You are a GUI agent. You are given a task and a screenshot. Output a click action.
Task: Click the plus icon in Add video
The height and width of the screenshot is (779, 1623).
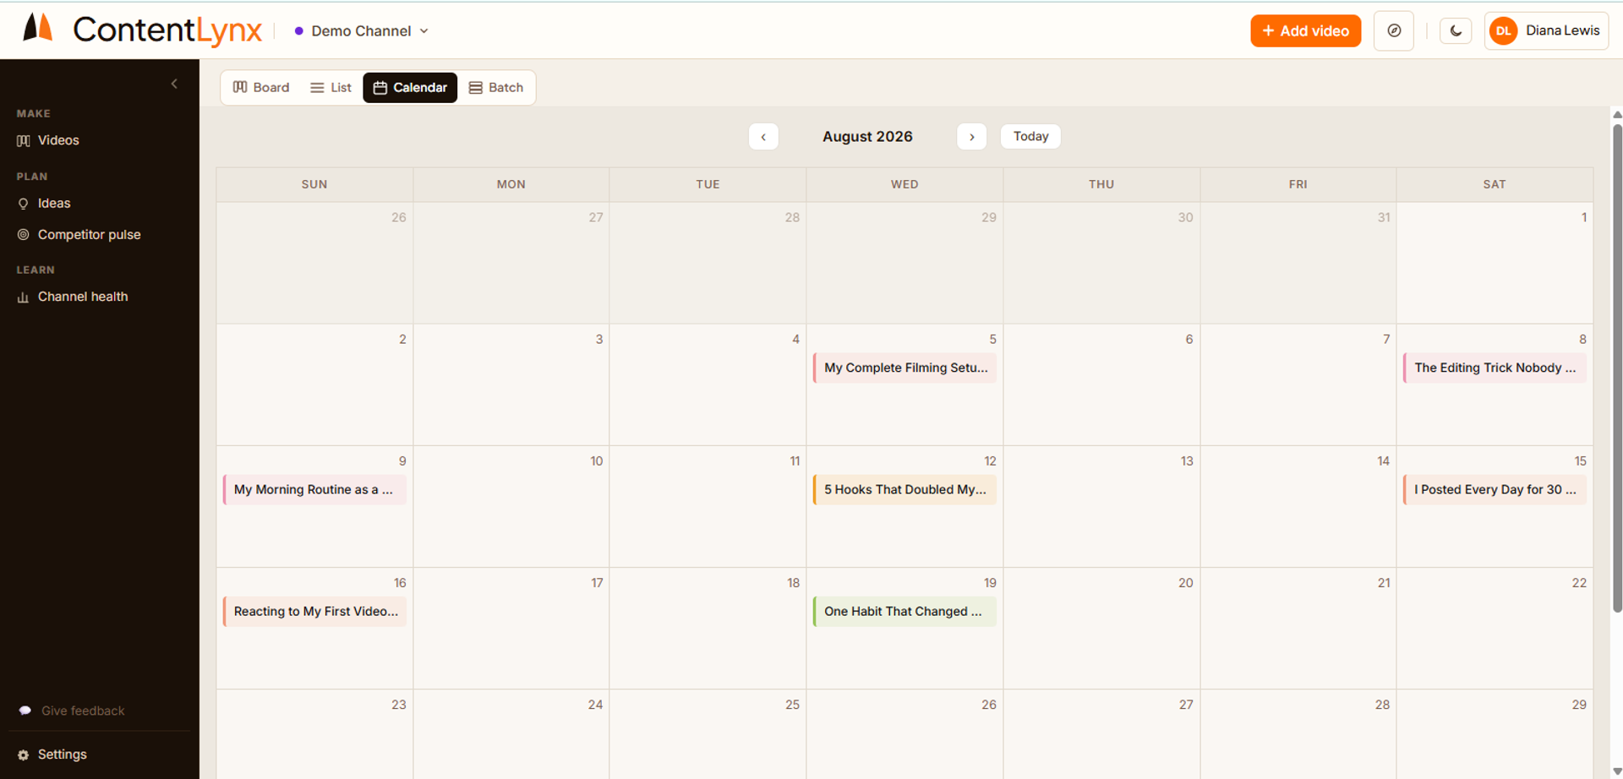pos(1268,31)
